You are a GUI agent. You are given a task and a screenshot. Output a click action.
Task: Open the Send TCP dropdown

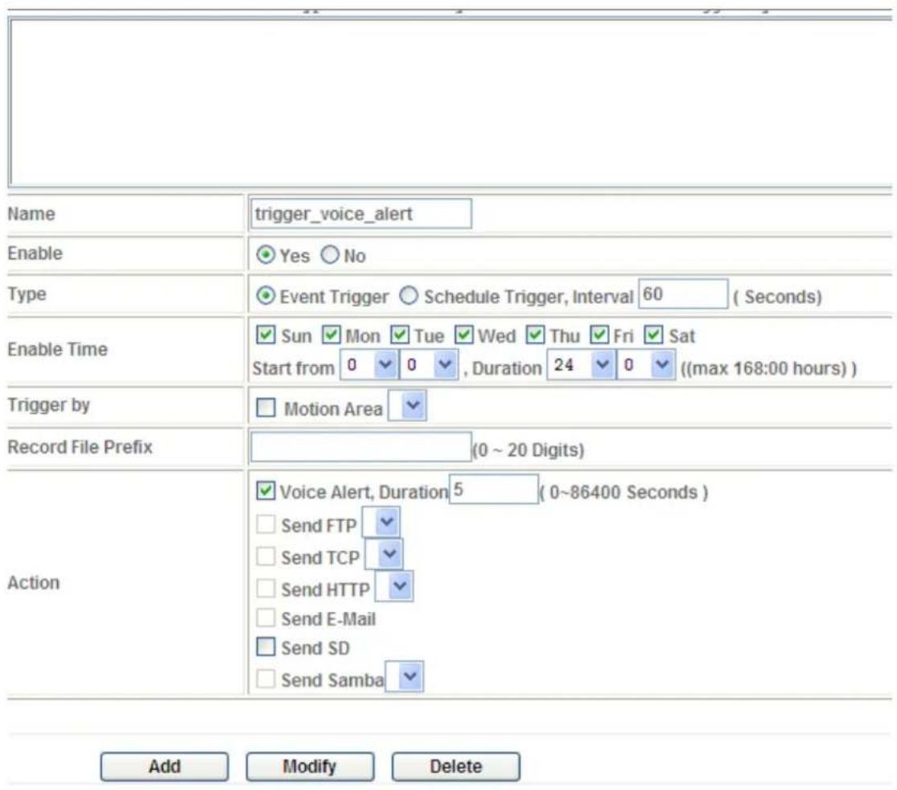point(384,554)
